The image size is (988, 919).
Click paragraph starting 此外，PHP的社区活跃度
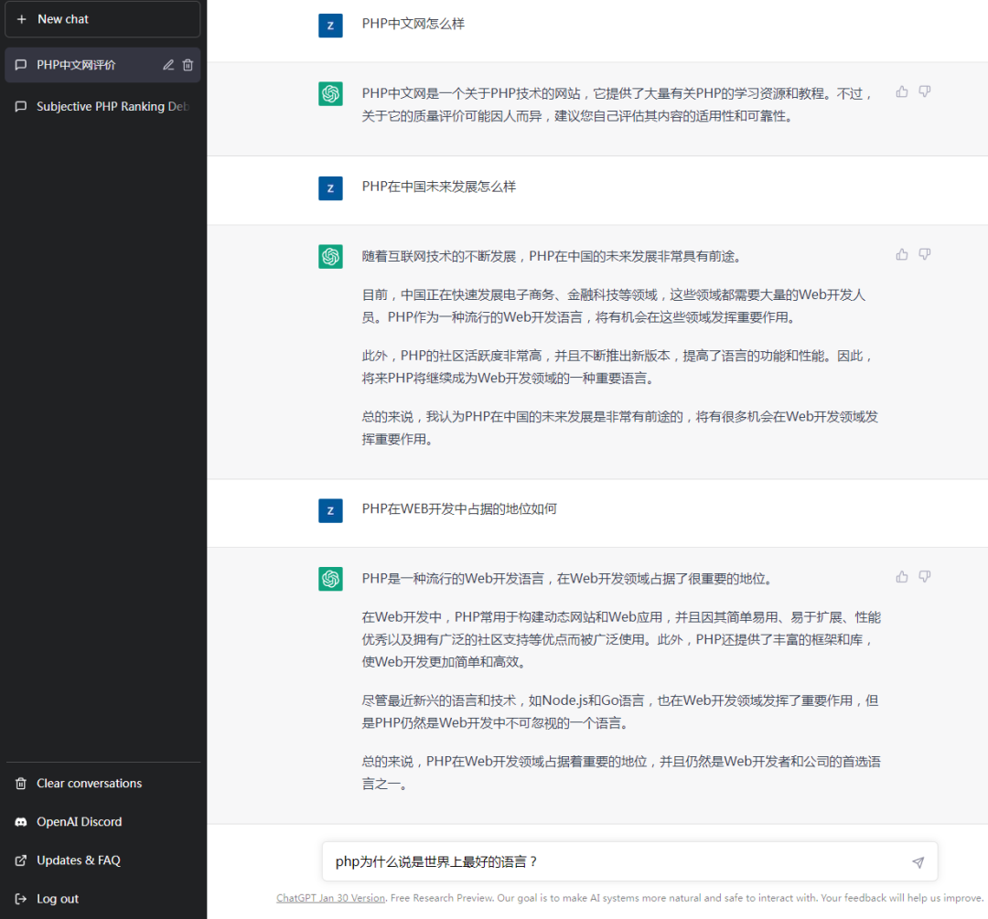(617, 368)
